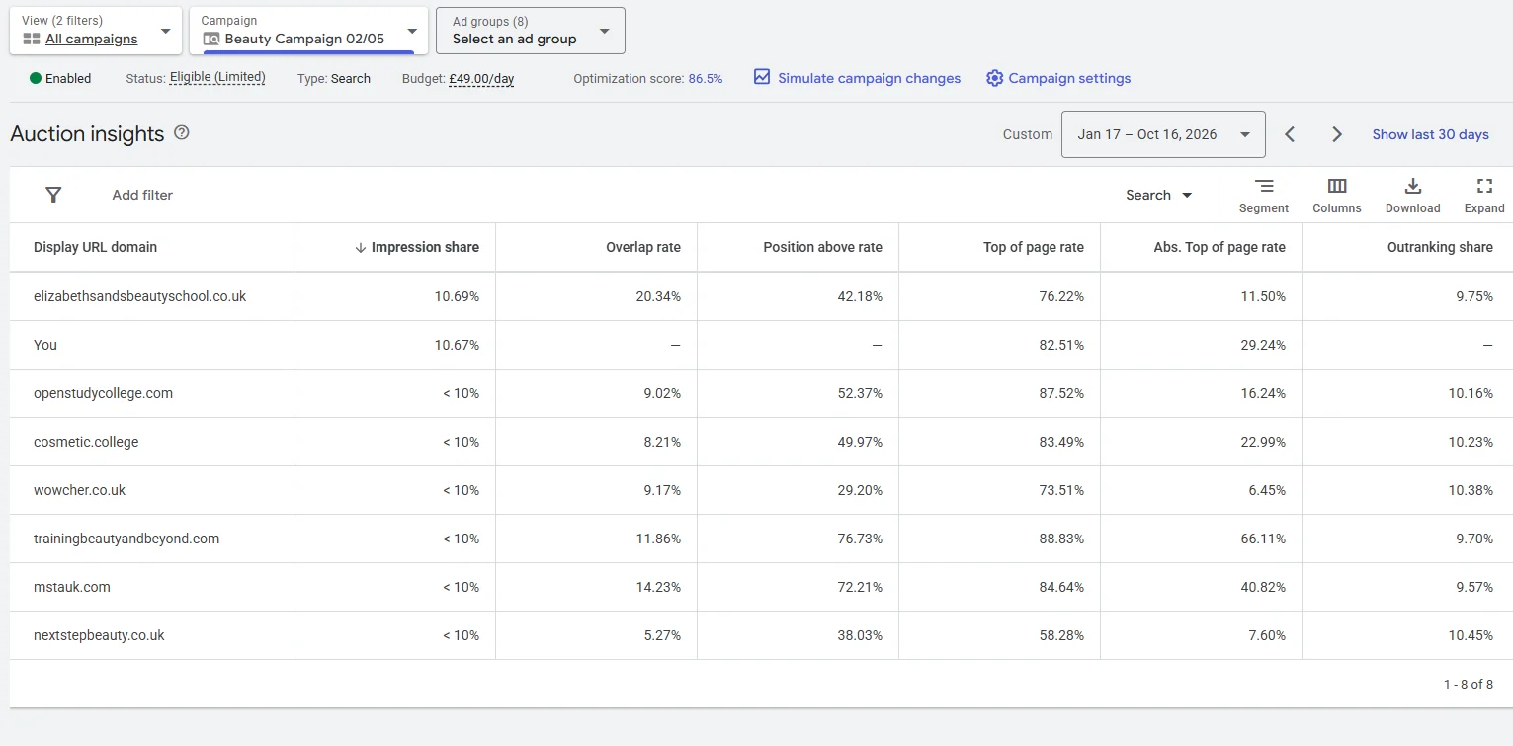Viewport: 1513px width, 746px height.
Task: Click the £49.00/day budget link
Action: pyautogui.click(x=481, y=79)
